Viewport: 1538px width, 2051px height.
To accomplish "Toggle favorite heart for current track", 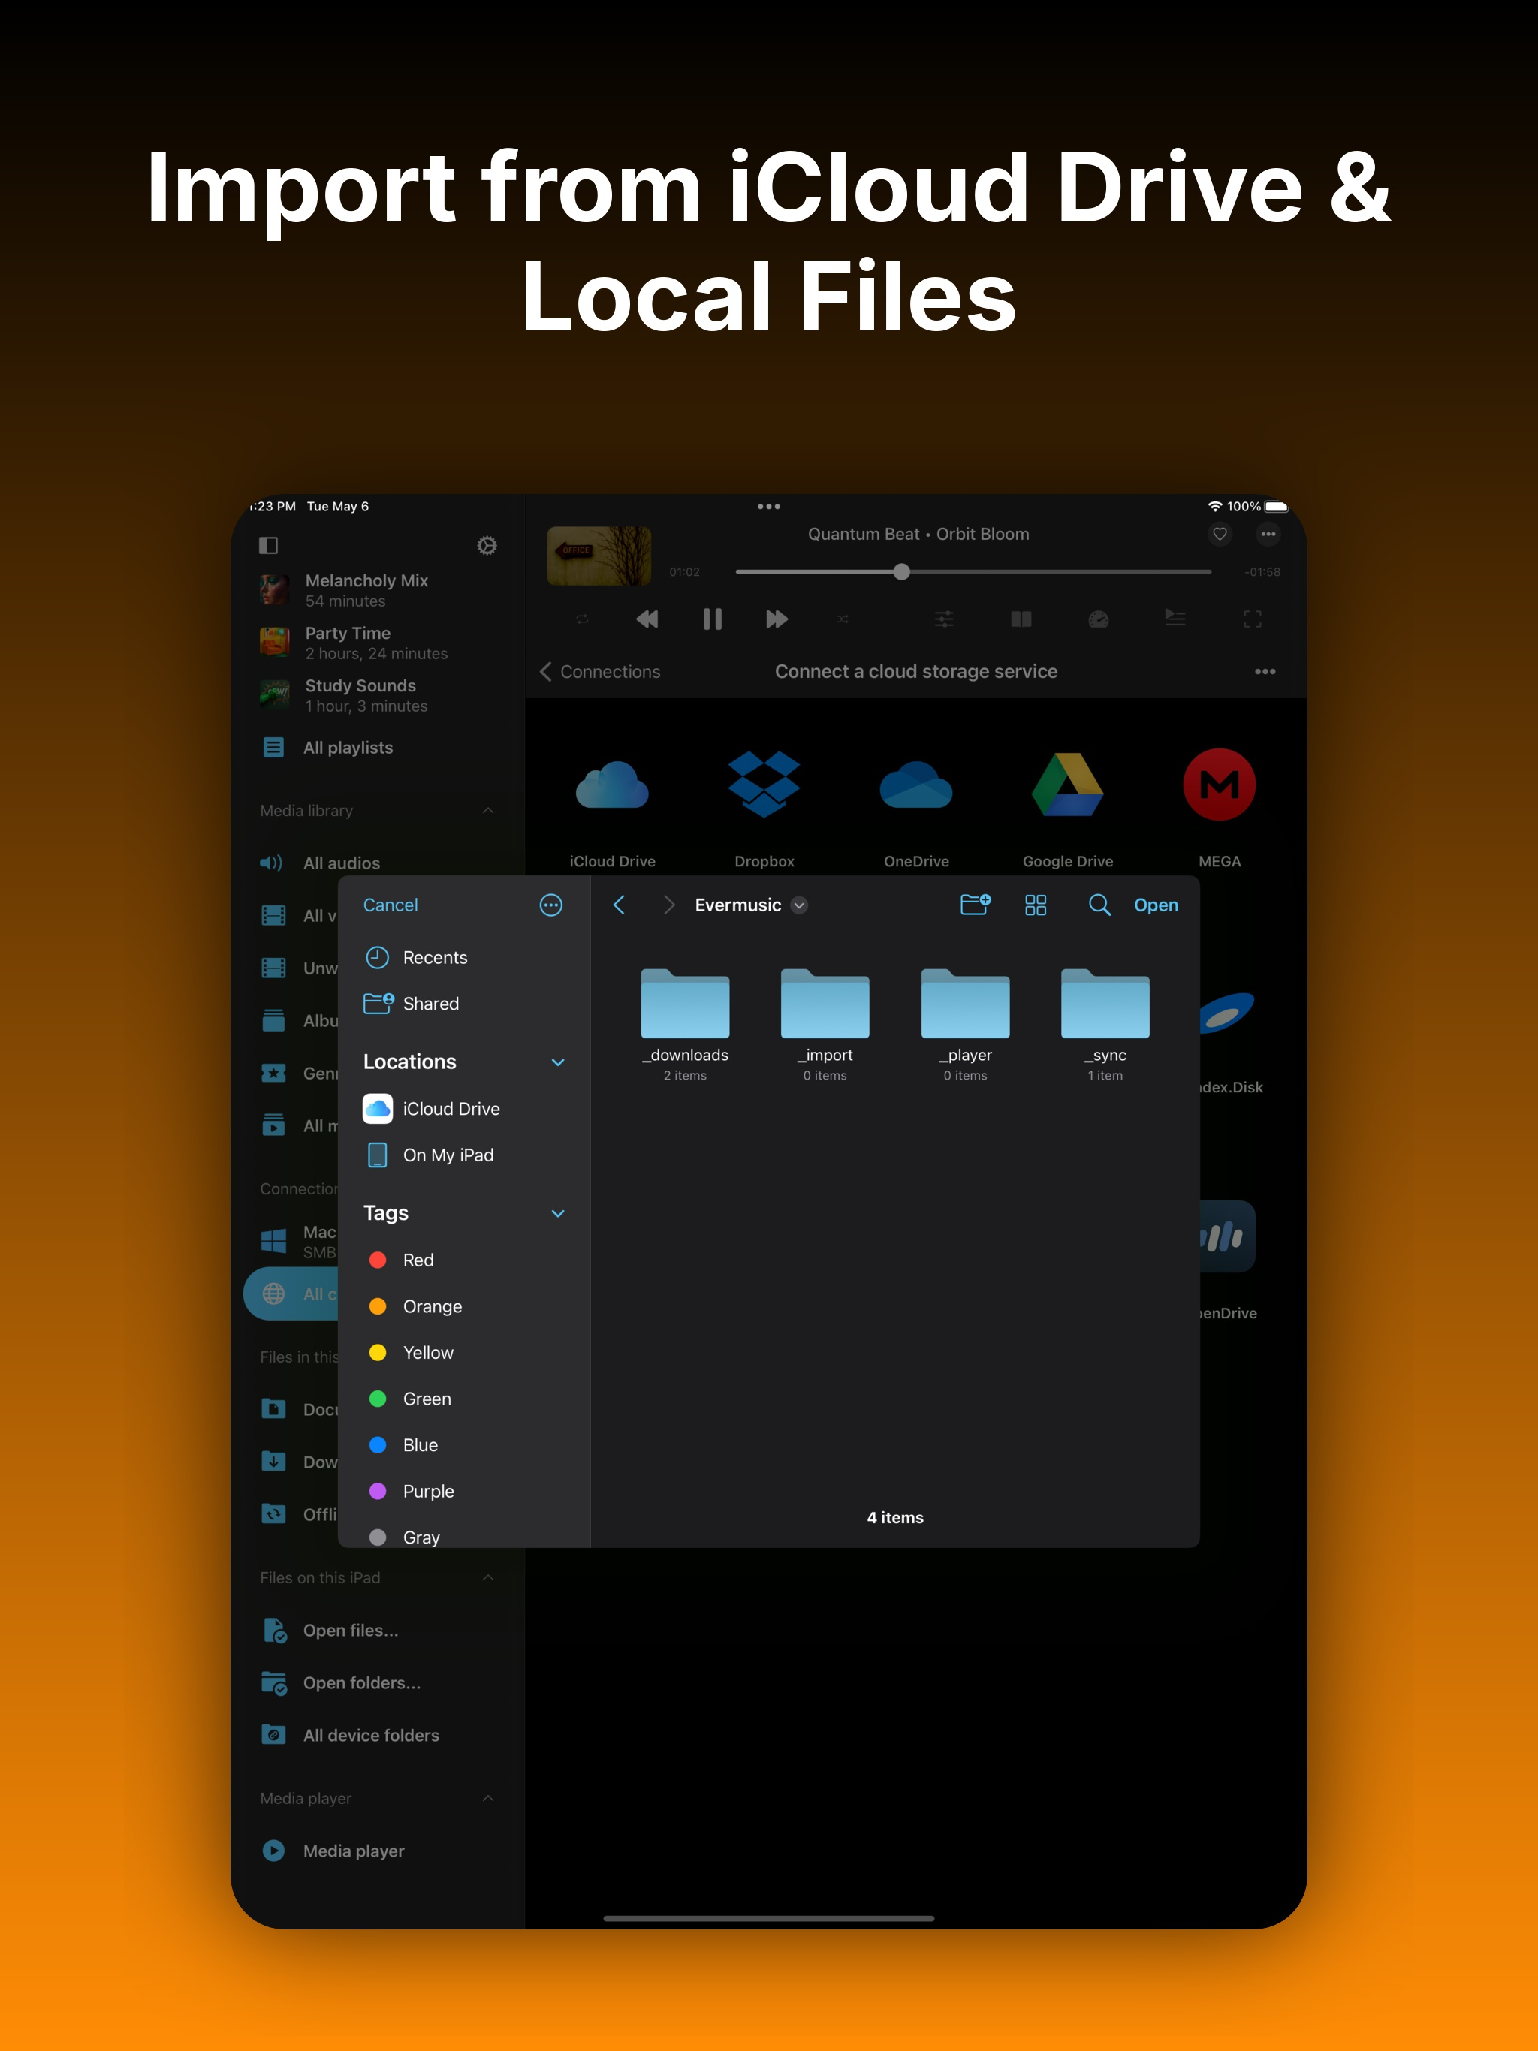I will tap(1220, 534).
